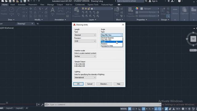
Task: Open the Autodesk App Store cart icon
Action: (x=169, y=1)
